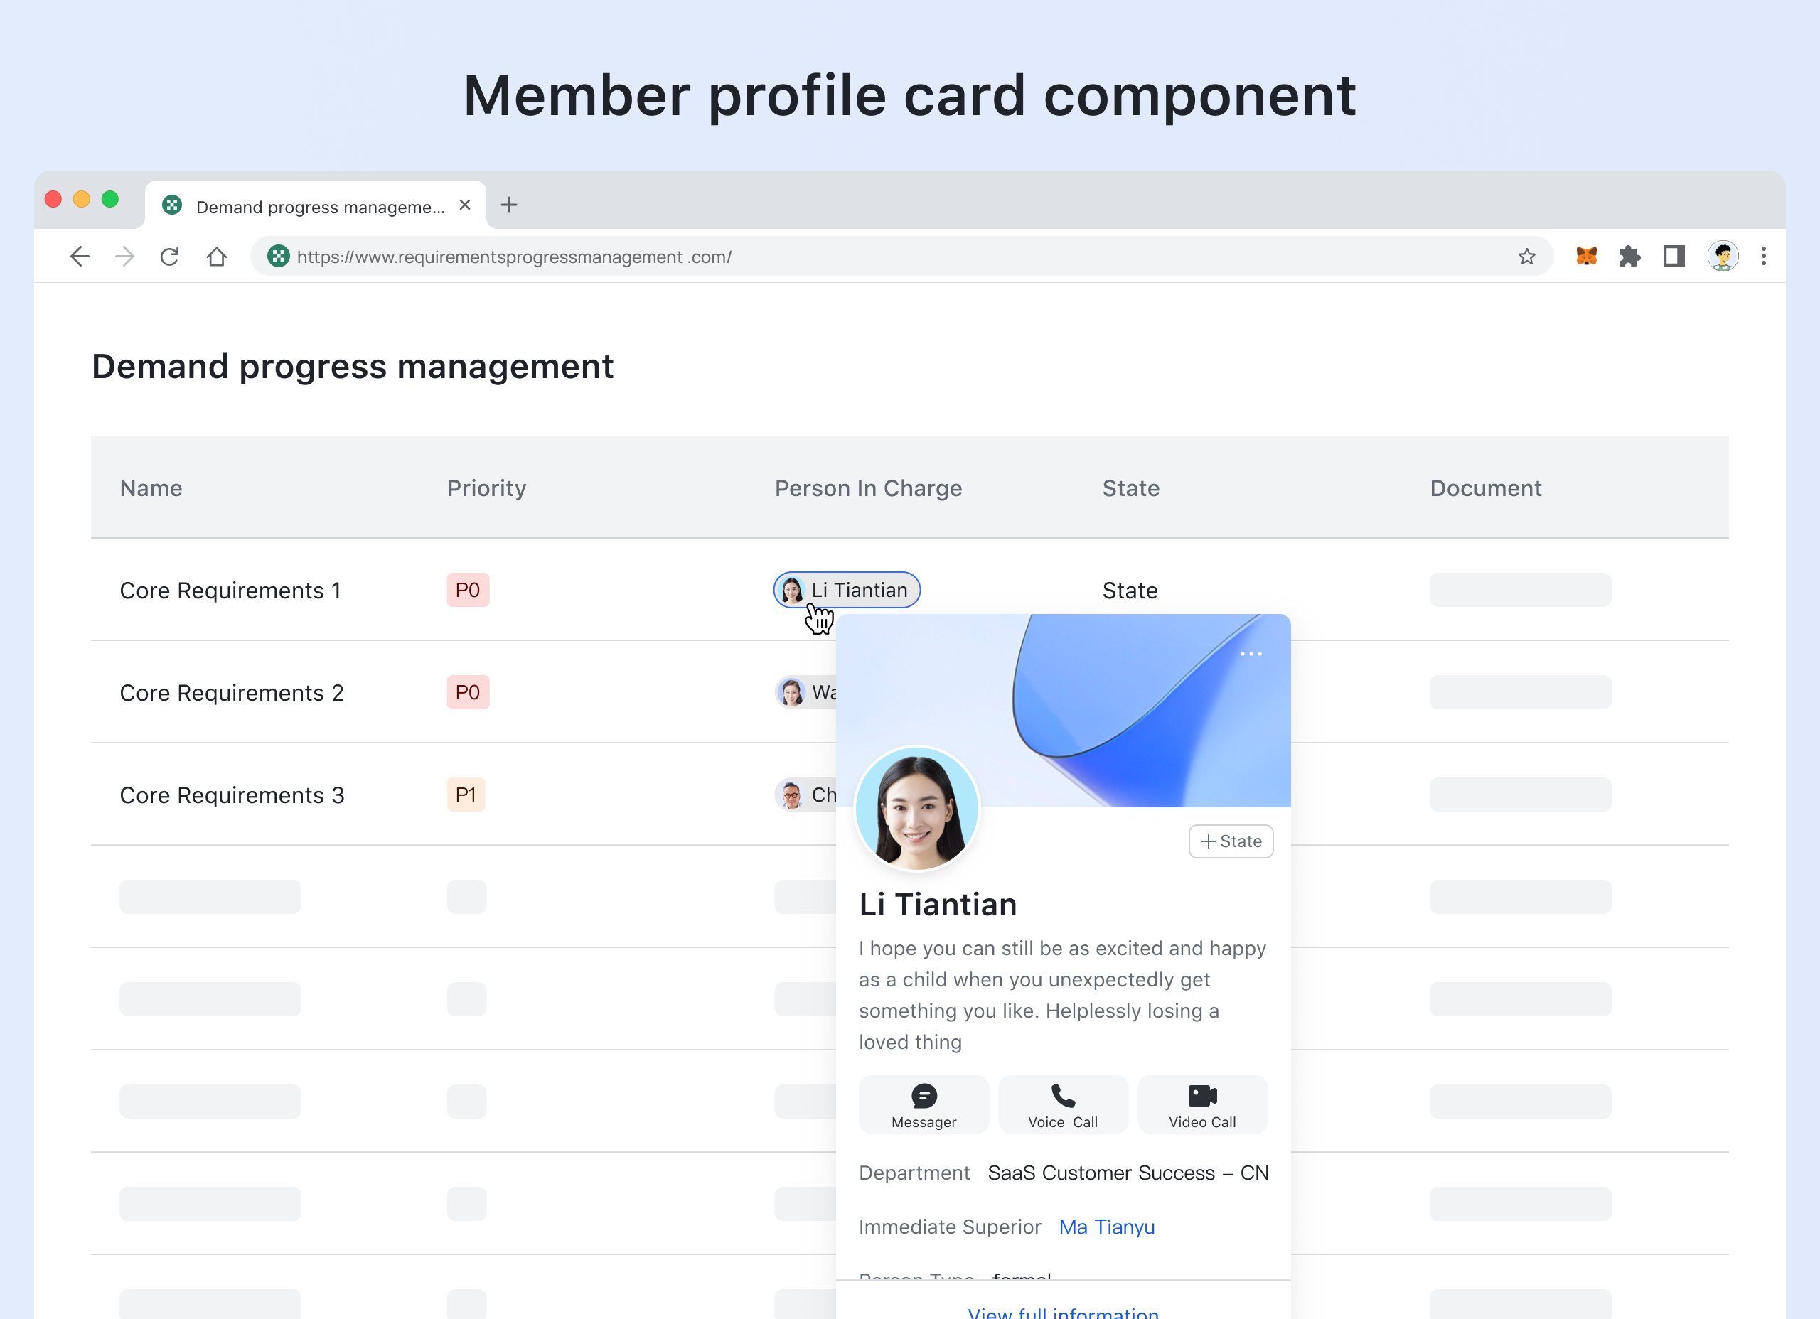Screen dimensions: 1820x1319
Task: Open the browser extensions puzzle icon
Action: point(1631,256)
